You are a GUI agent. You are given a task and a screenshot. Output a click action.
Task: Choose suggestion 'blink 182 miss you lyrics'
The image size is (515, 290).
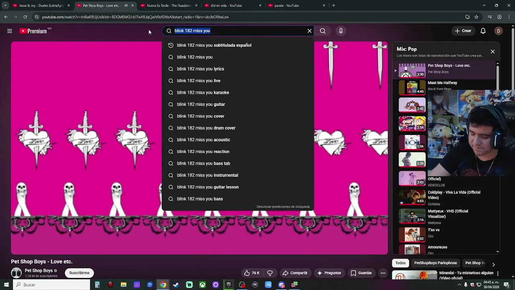[x=238, y=69]
